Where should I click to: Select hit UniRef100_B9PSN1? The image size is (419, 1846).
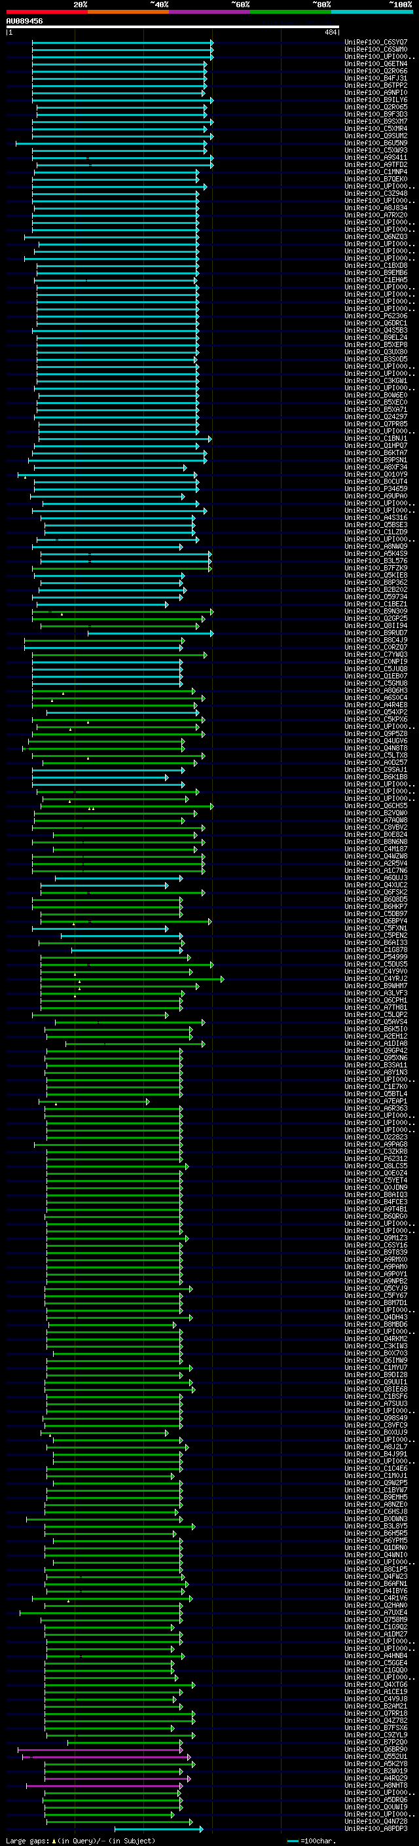376,460
